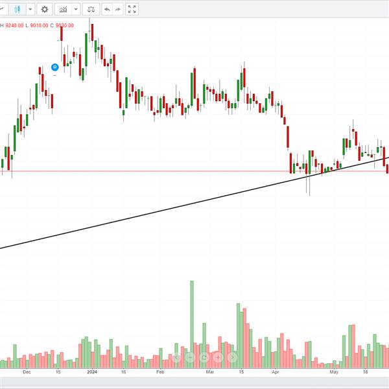
Task: Click the 2024 time axis label
Action: pyautogui.click(x=92, y=372)
